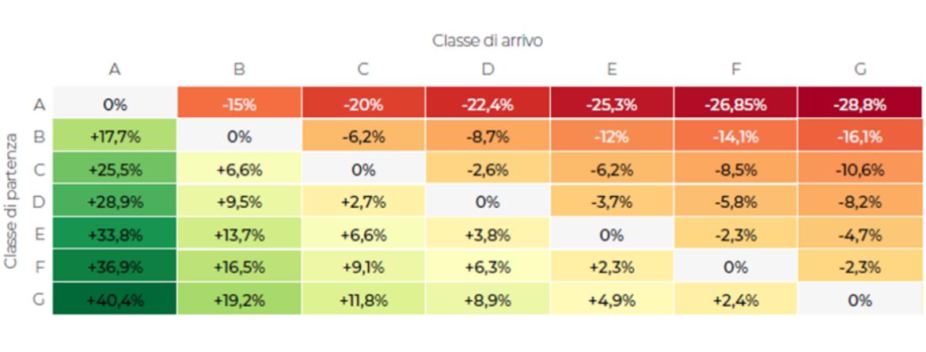Select the -28,8% dark red cell
The image size is (926, 352).
[860, 104]
